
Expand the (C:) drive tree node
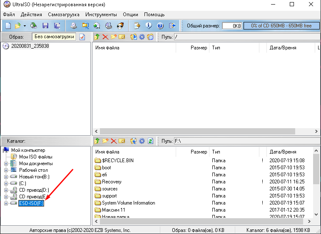tap(6, 184)
